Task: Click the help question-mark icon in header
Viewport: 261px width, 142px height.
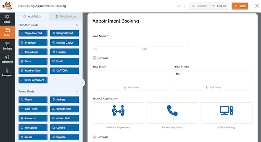Action: click(178, 6)
